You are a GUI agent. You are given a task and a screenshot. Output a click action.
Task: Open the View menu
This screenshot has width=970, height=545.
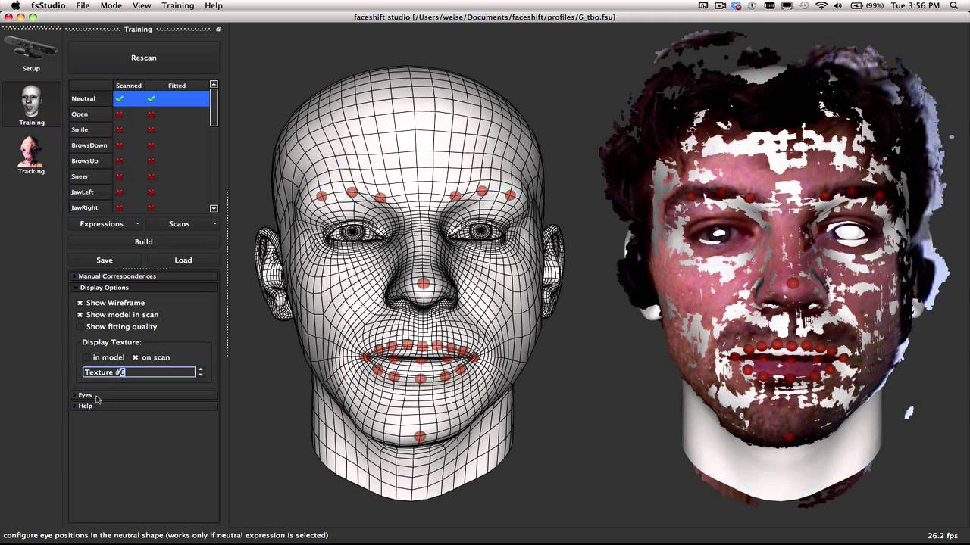pos(142,5)
